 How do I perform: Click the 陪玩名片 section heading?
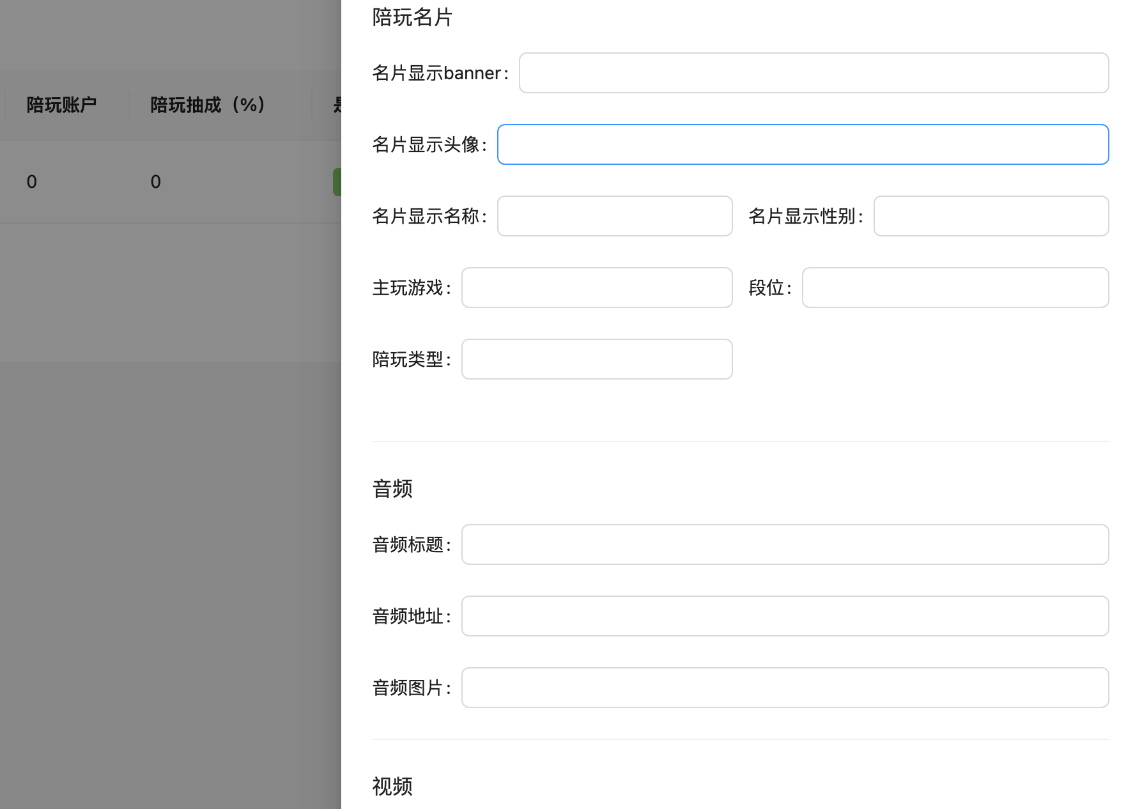tap(412, 17)
